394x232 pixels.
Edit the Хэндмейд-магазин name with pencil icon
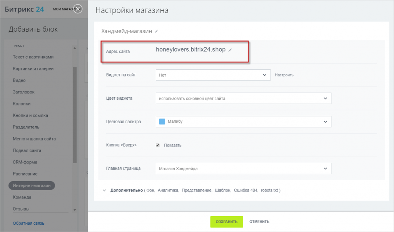pyautogui.click(x=156, y=32)
